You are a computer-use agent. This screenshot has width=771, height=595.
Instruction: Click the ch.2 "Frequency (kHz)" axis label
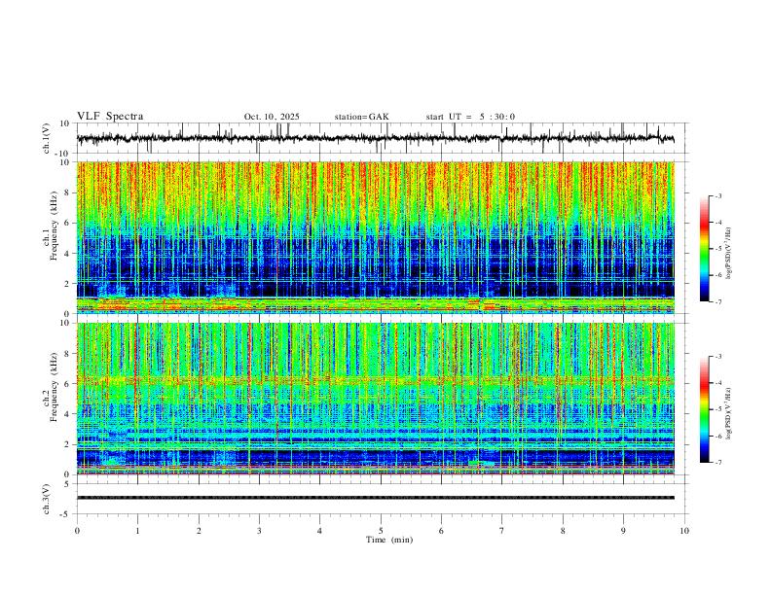[54, 387]
